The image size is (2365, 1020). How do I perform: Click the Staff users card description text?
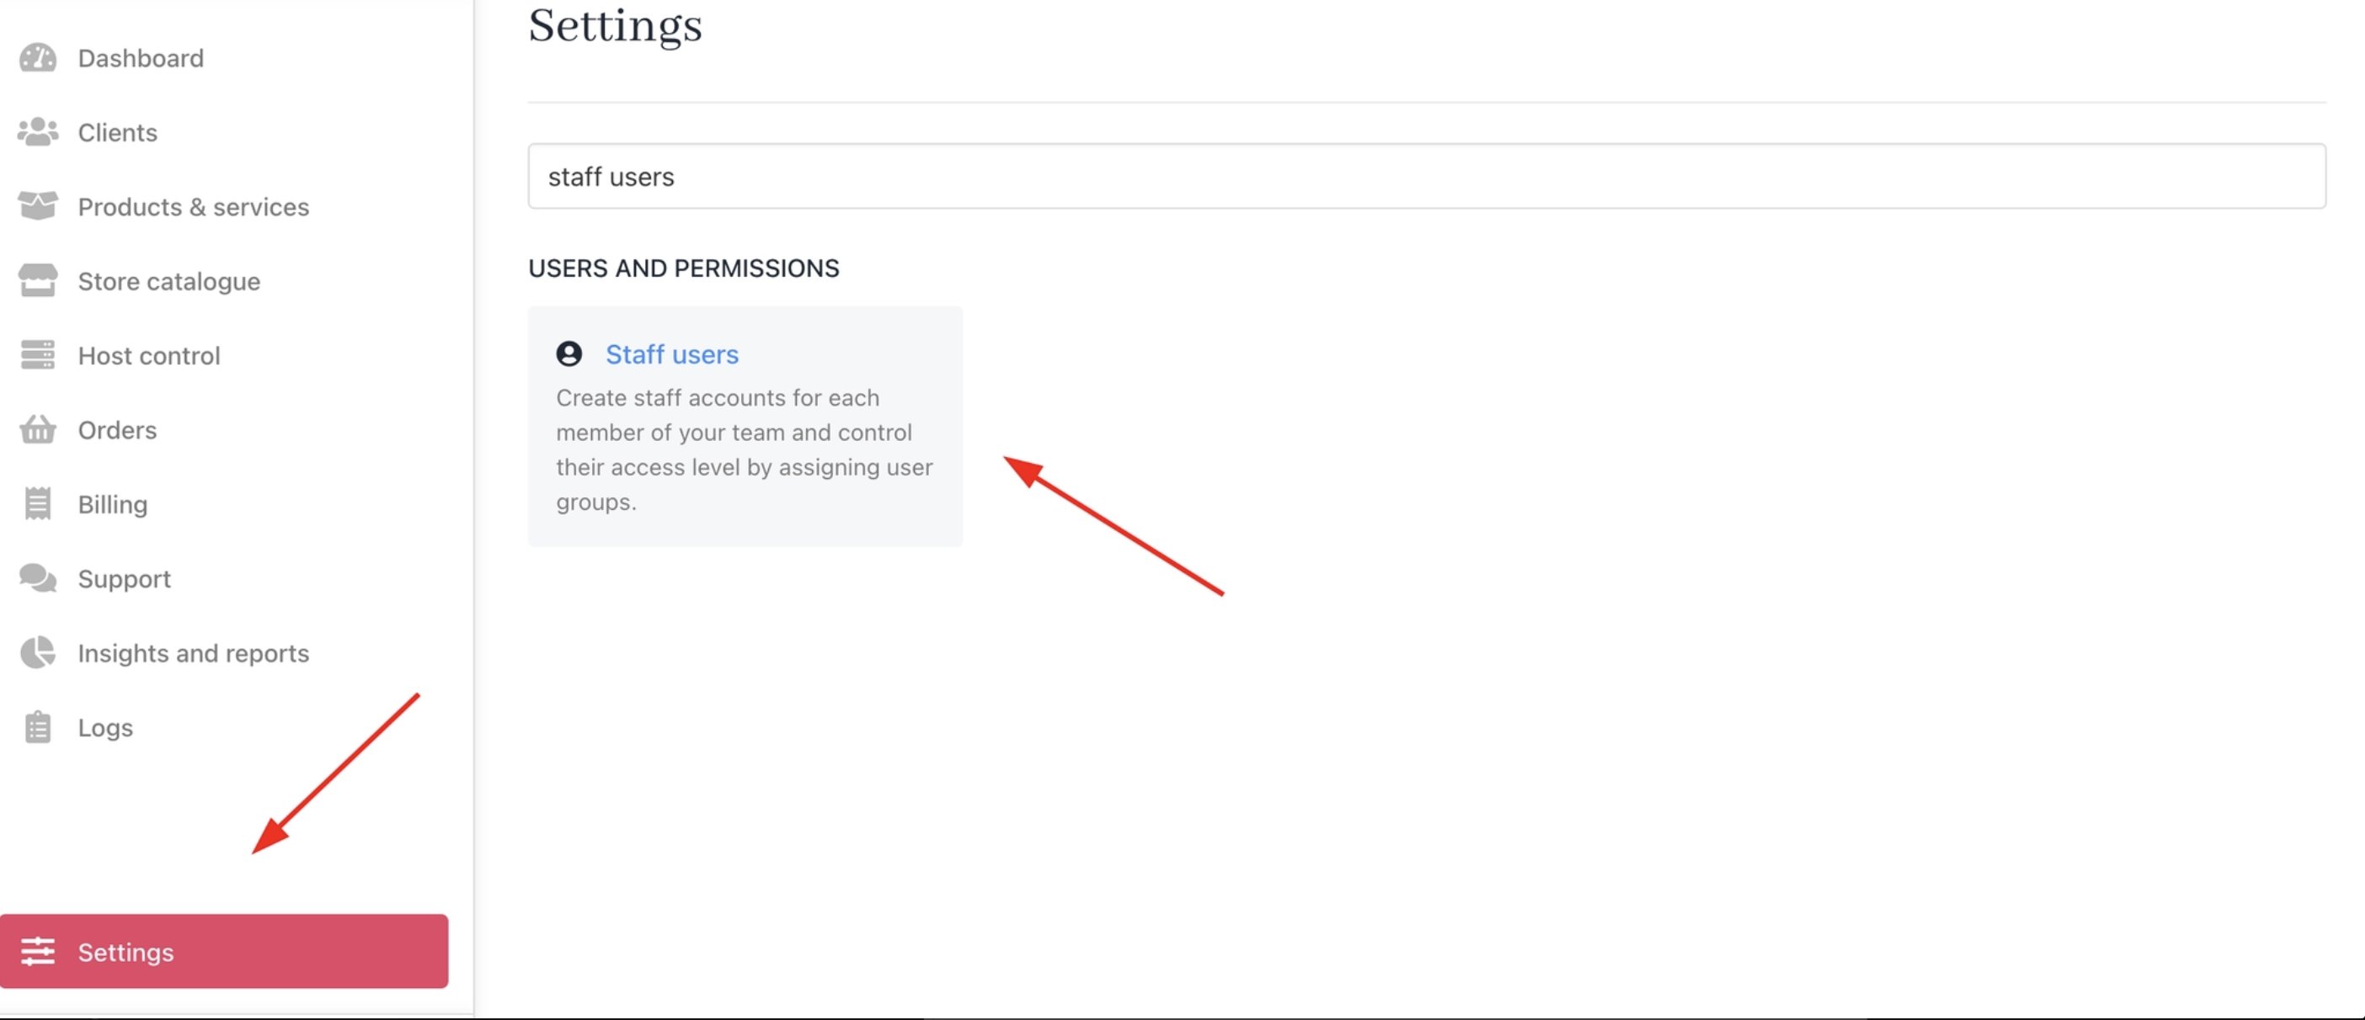click(745, 449)
